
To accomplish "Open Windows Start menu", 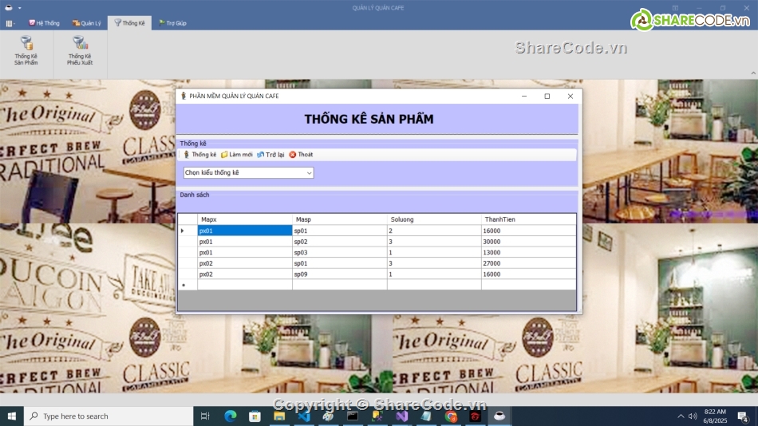I will pos(12,416).
